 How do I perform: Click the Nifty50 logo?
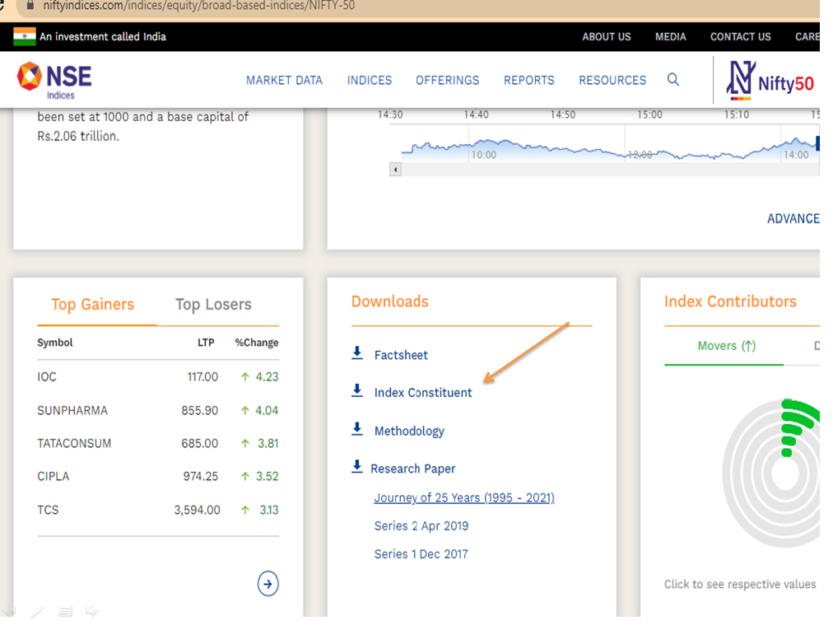pyautogui.click(x=770, y=82)
